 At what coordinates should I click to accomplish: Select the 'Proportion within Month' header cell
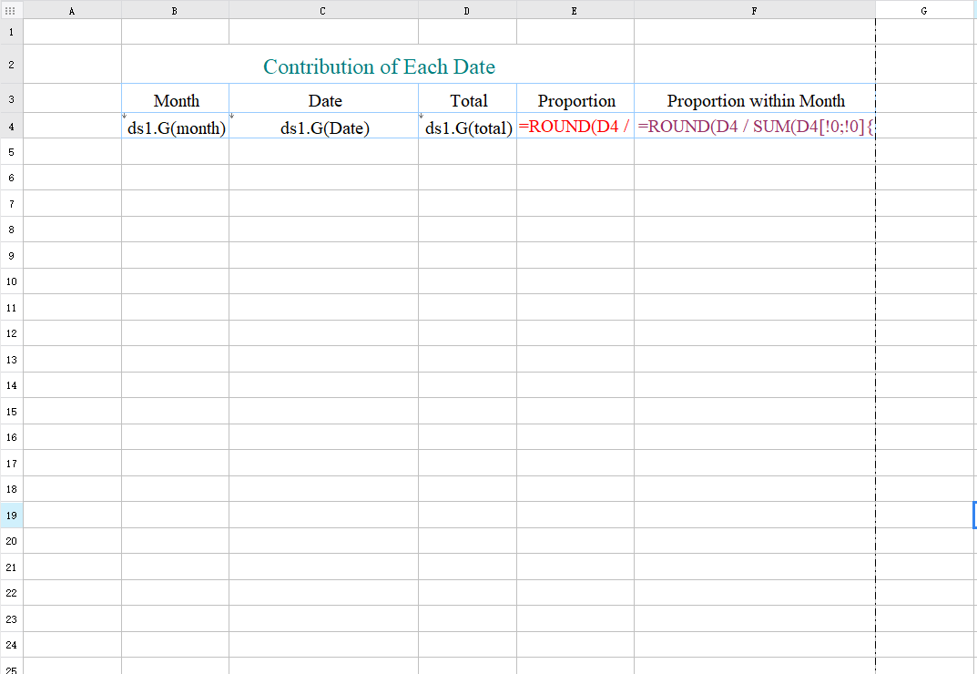(754, 99)
